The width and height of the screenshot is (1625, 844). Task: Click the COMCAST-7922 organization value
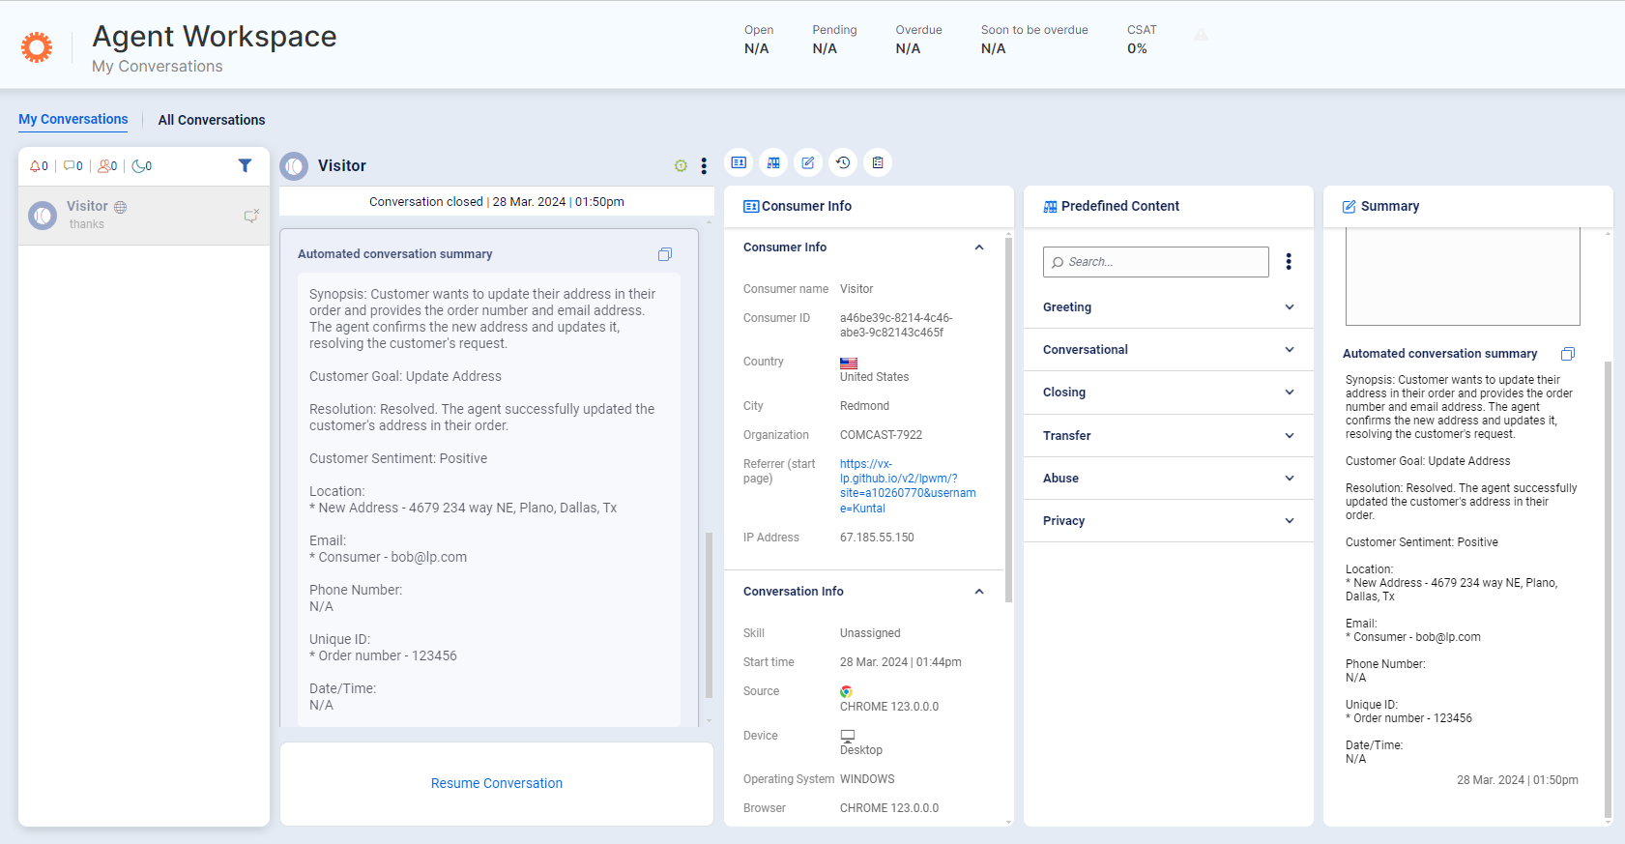pyautogui.click(x=882, y=435)
